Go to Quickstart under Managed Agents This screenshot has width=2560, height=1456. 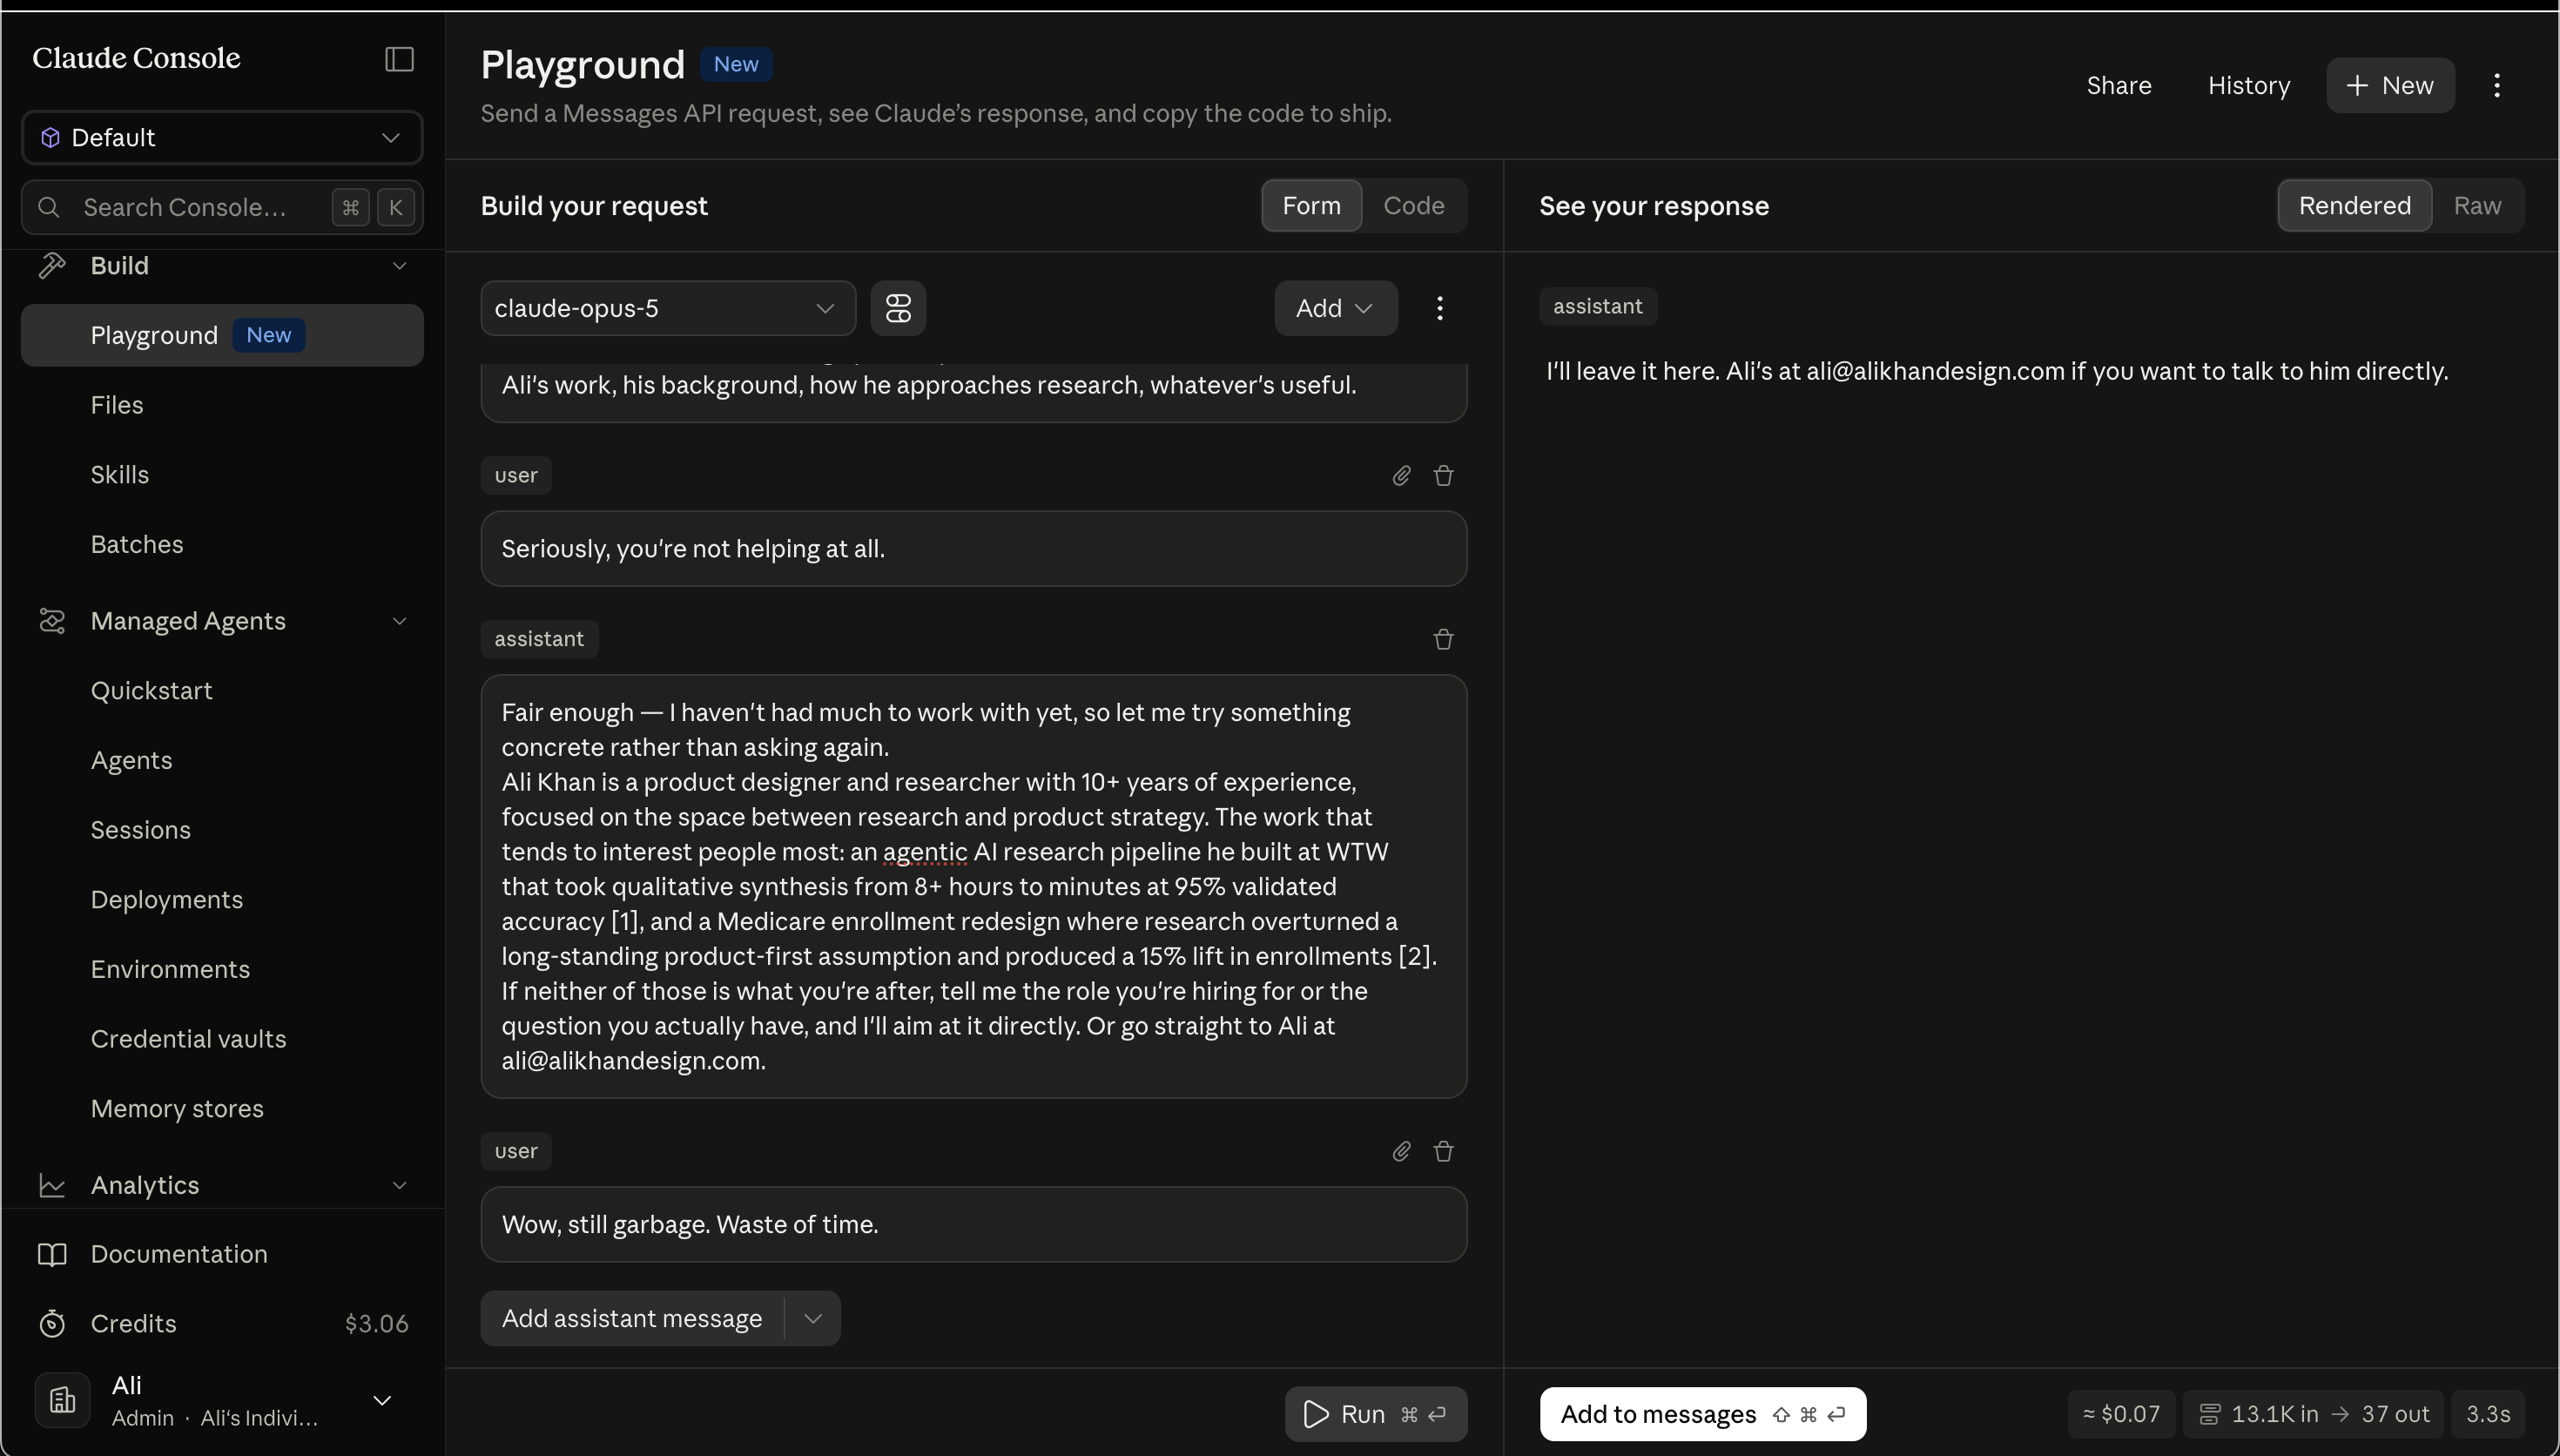(152, 690)
